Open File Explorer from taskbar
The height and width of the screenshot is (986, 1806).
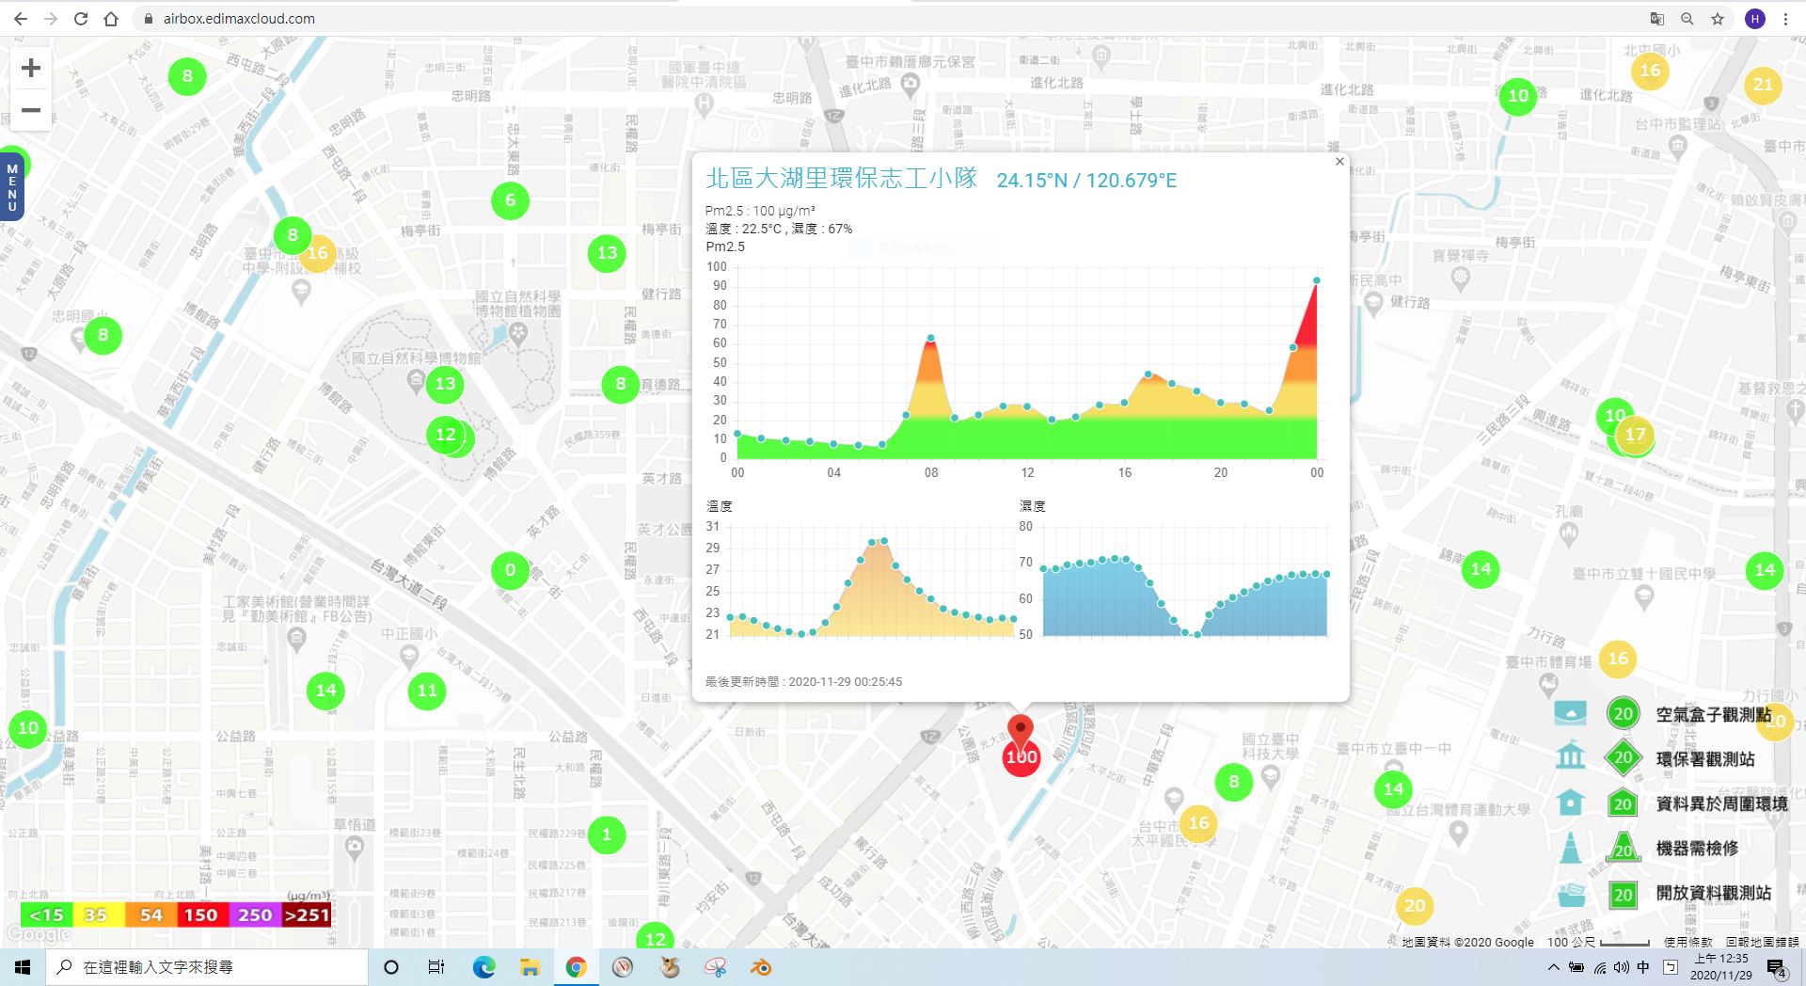coord(530,967)
